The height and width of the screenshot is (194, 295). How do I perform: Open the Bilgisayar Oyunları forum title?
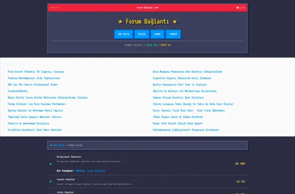(x=69, y=157)
